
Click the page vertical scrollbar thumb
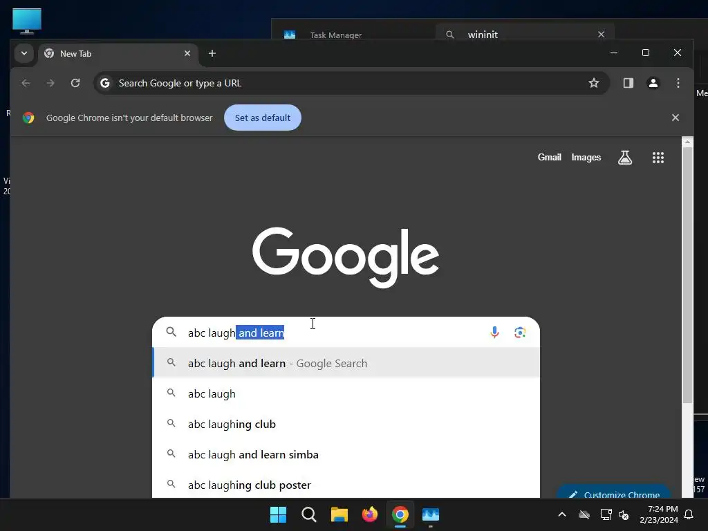687,275
